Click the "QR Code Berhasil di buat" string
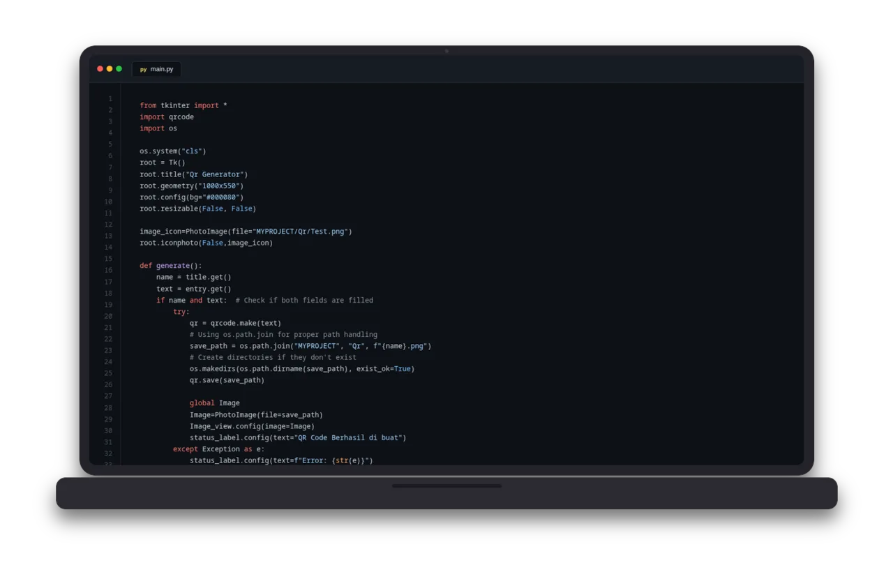 click(x=348, y=438)
